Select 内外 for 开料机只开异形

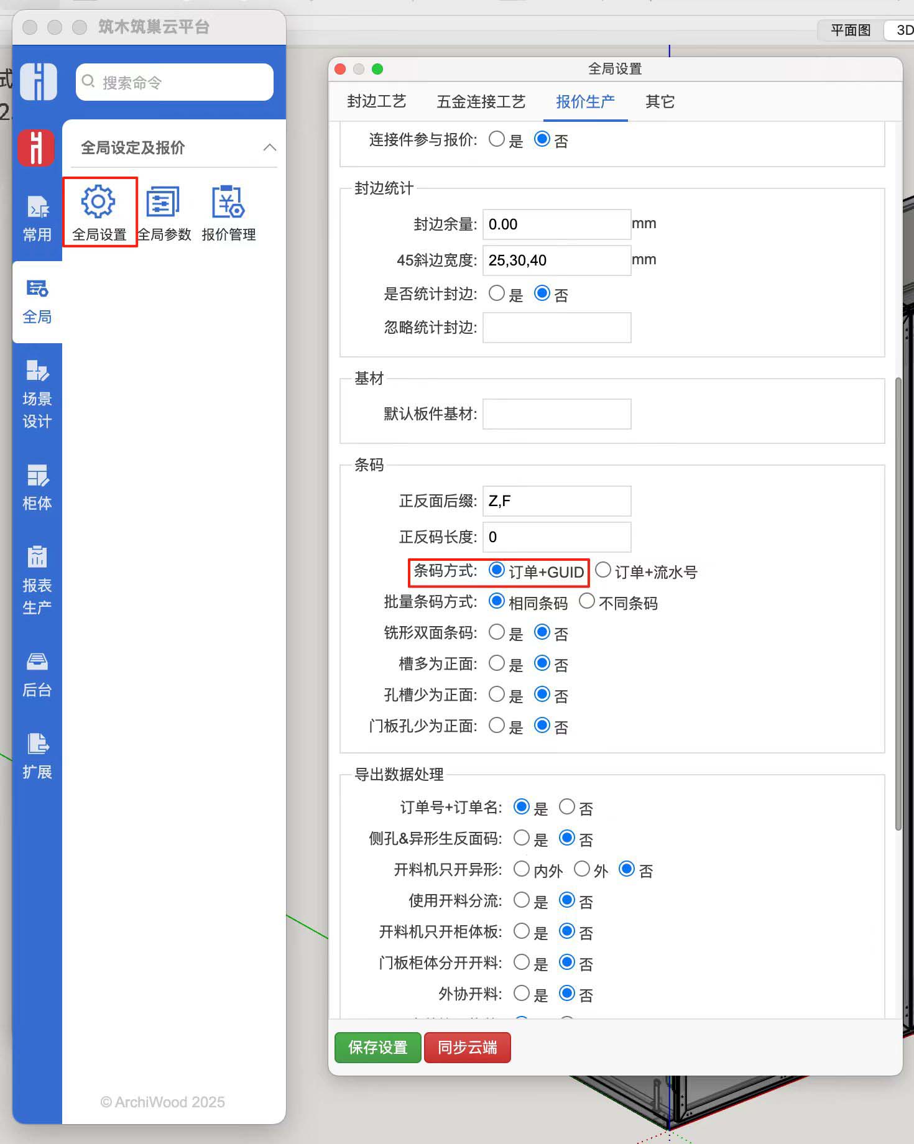(x=522, y=869)
